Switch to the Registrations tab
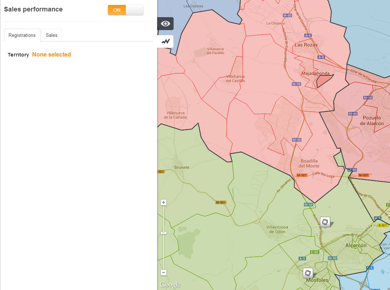390x290 pixels. (22, 35)
